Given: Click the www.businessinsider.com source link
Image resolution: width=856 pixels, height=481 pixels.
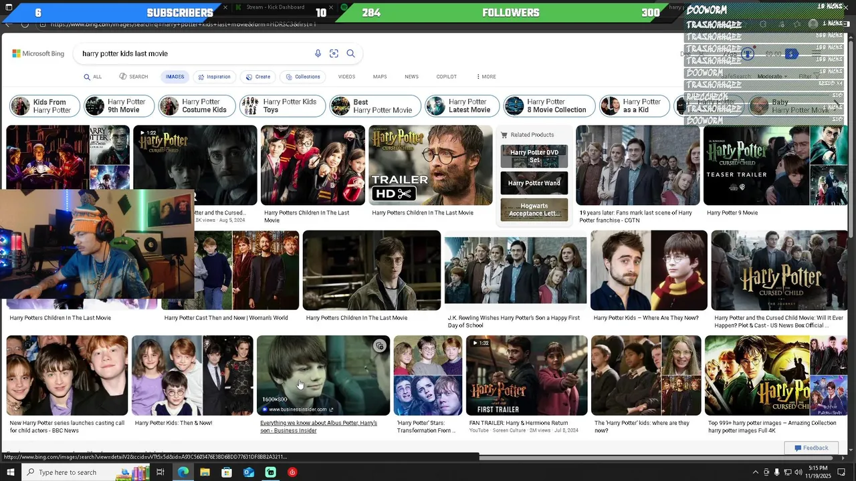Looking at the screenshot, I should (298, 410).
